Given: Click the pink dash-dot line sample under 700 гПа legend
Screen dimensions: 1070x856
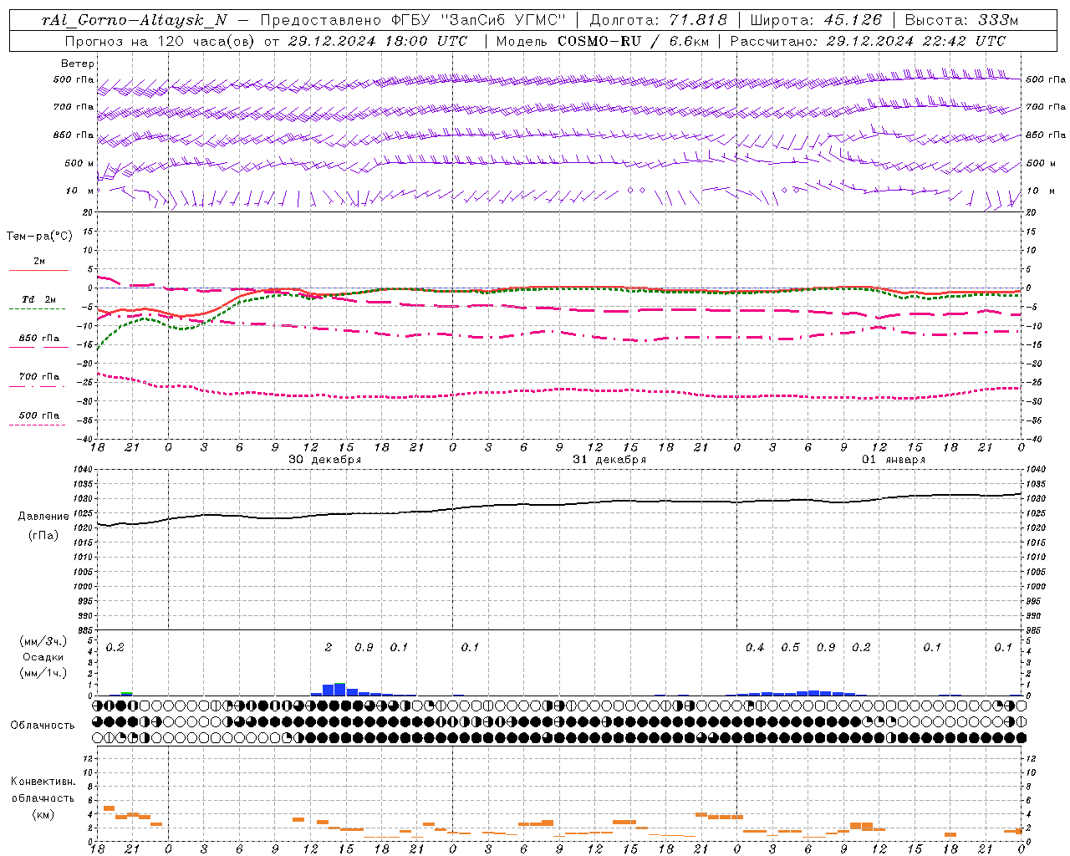Looking at the screenshot, I should click(x=37, y=386).
